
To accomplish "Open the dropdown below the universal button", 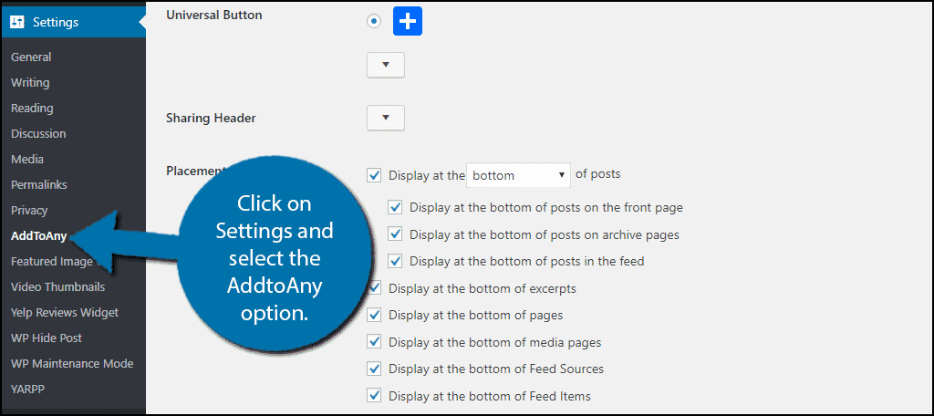I will tap(386, 65).
